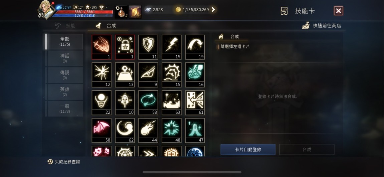The image size is (384, 177).
Task: Select the pink bat wing skill card
Action: 102,130
